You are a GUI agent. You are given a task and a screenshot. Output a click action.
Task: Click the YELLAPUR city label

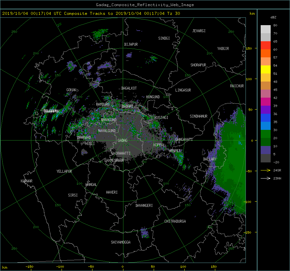64,171
